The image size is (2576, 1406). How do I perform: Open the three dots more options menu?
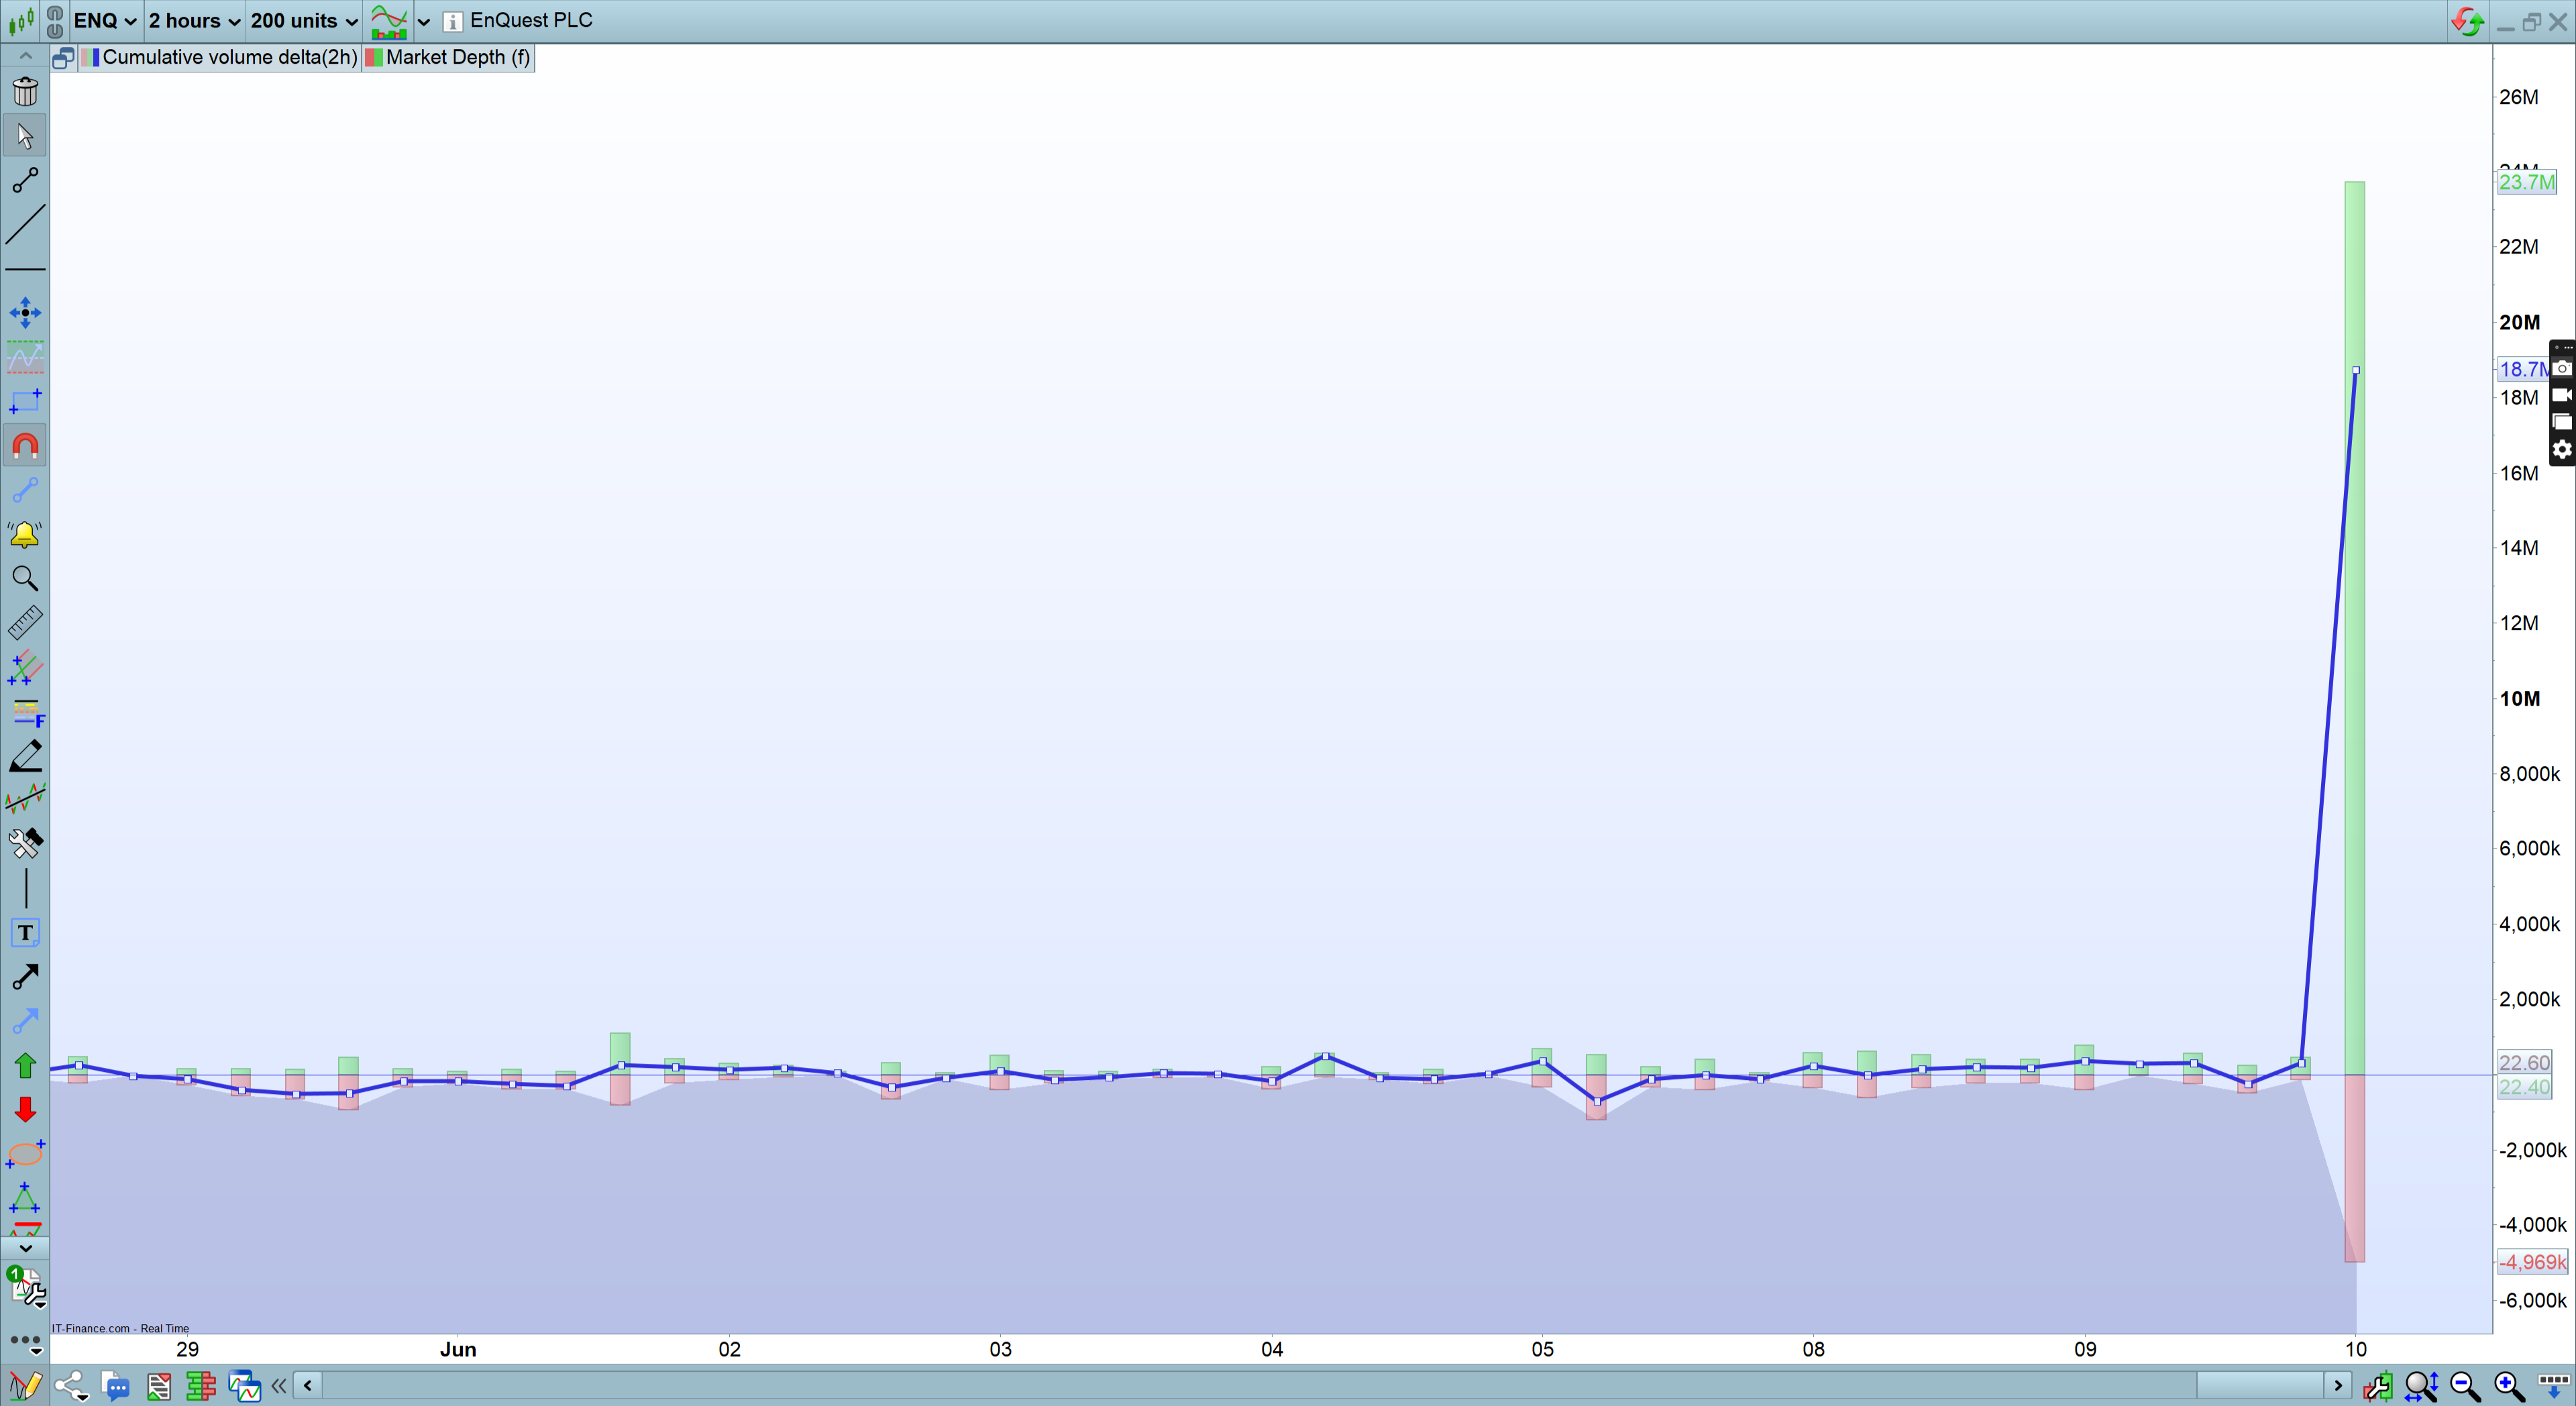pyautogui.click(x=25, y=1342)
